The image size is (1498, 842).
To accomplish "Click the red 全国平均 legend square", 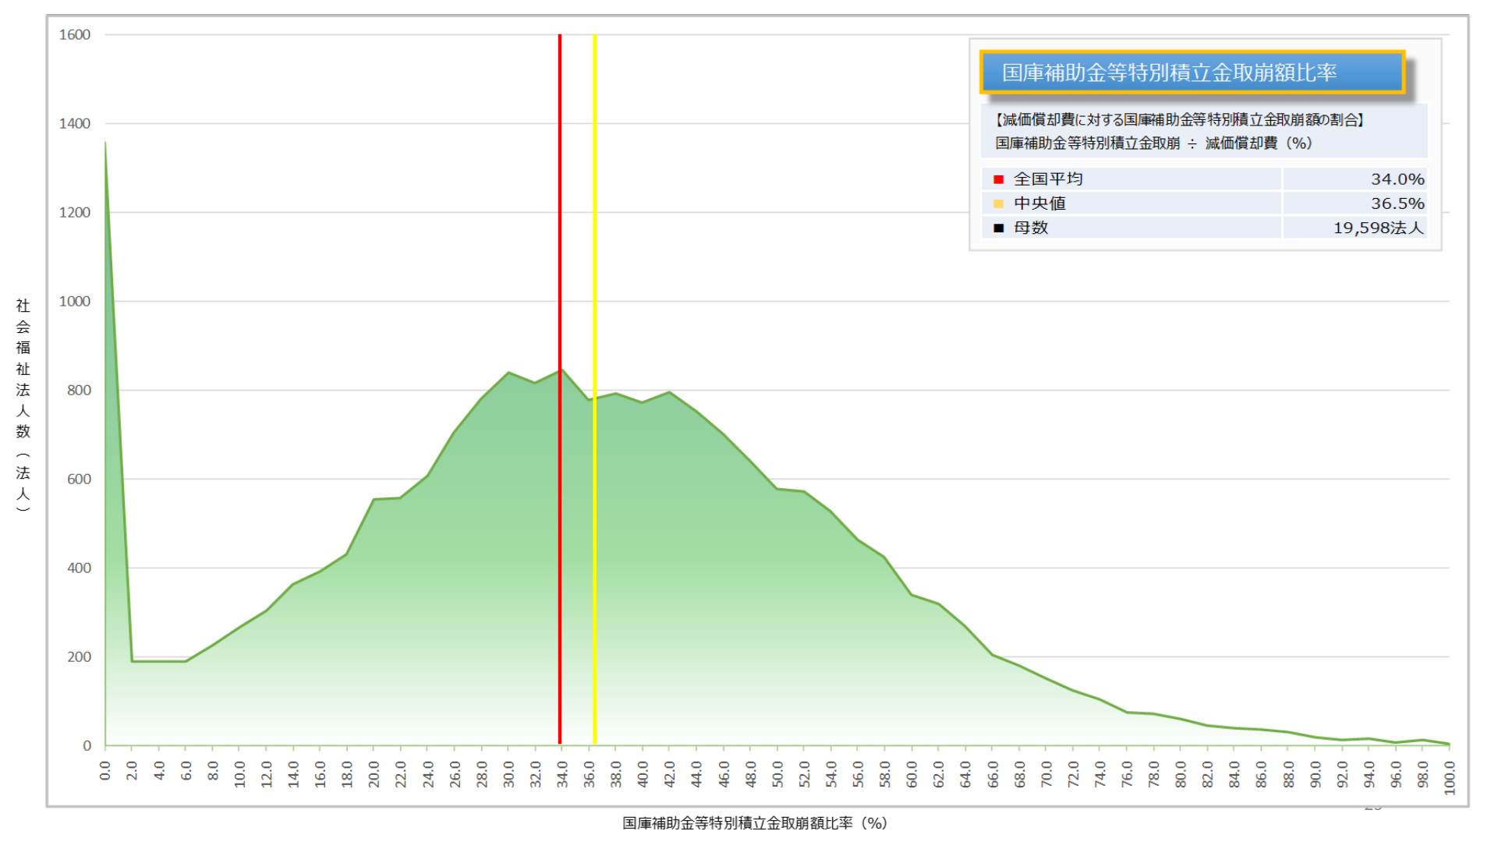I will [998, 179].
